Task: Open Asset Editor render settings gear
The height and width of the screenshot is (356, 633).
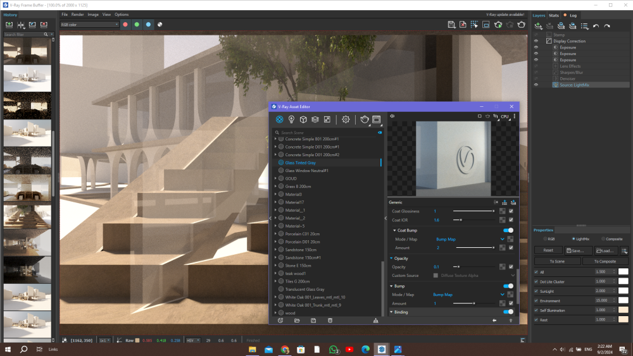Action: pos(346,120)
